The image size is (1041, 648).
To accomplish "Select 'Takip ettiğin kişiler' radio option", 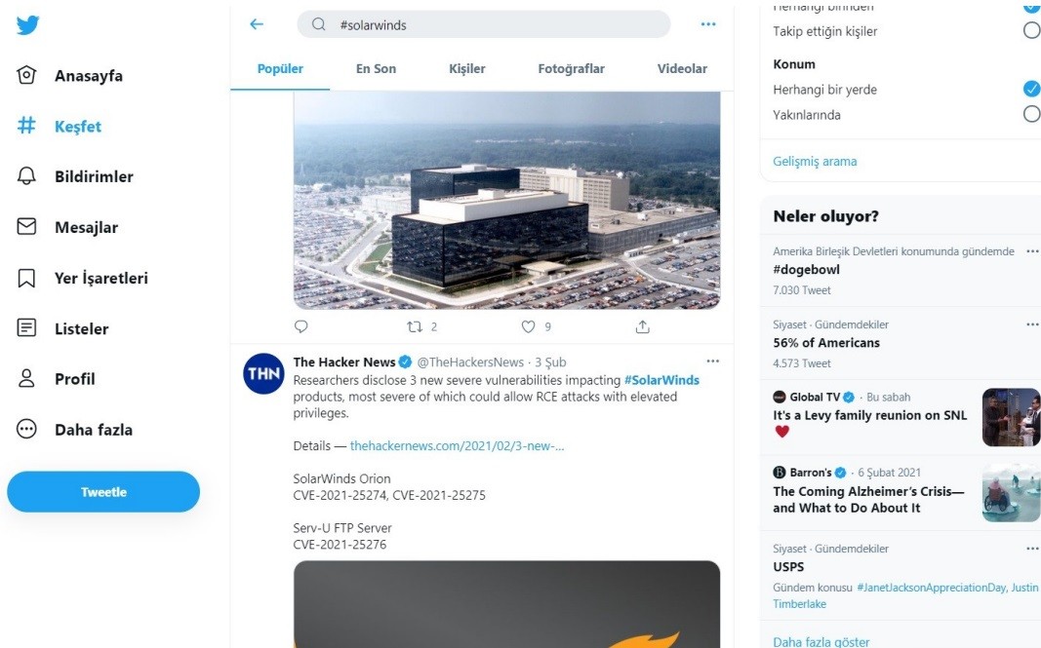I will coord(1030,31).
